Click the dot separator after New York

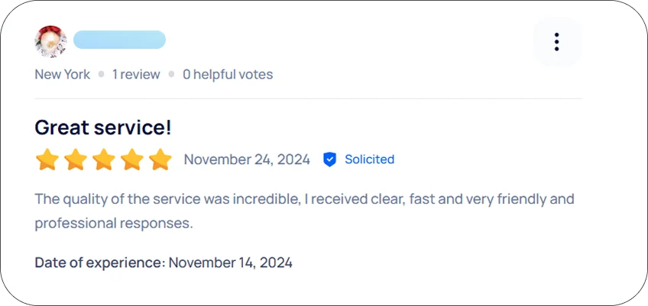101,74
